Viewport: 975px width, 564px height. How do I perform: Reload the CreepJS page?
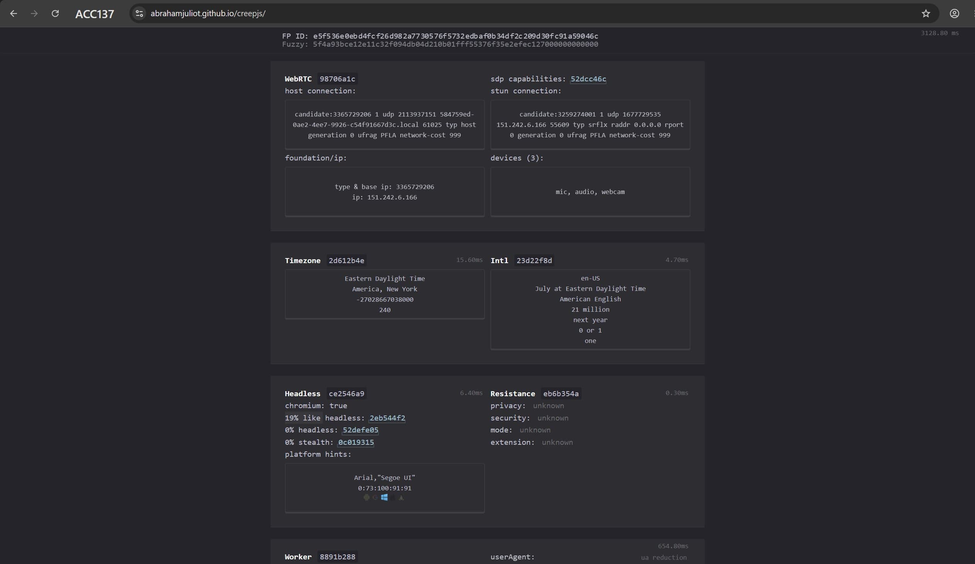[55, 14]
